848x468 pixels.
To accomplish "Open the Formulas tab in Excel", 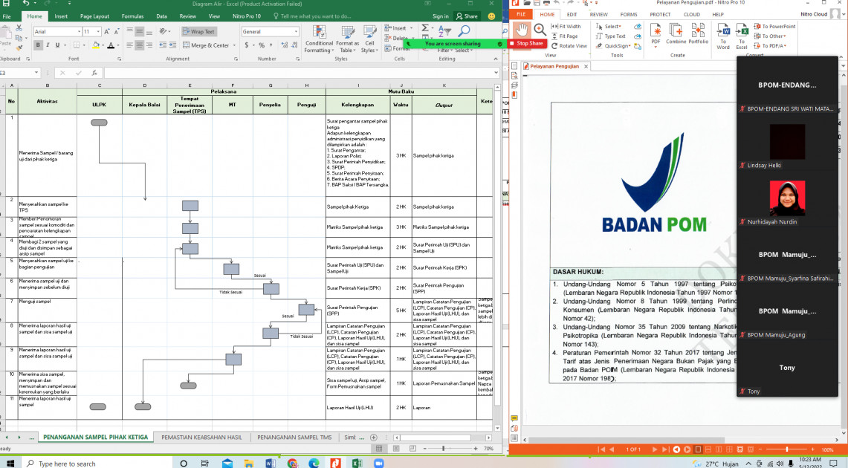I will coord(132,16).
